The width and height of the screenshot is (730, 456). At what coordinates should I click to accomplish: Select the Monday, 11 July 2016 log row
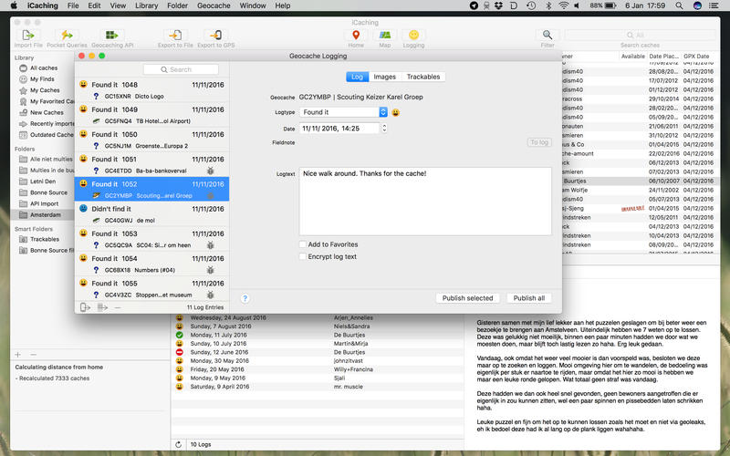[318, 335]
